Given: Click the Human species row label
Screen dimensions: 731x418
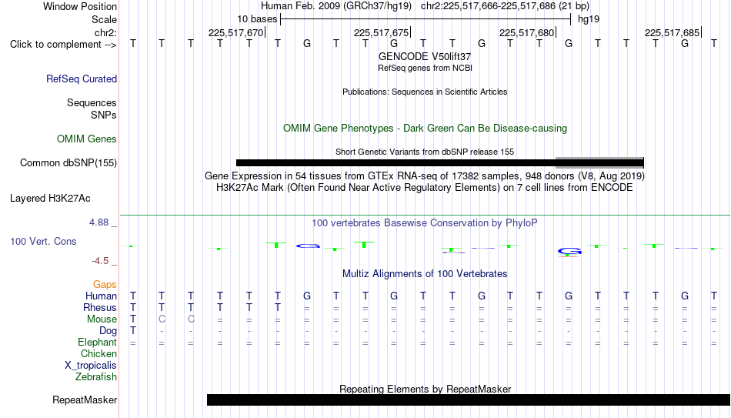Looking at the screenshot, I should 101,296.
